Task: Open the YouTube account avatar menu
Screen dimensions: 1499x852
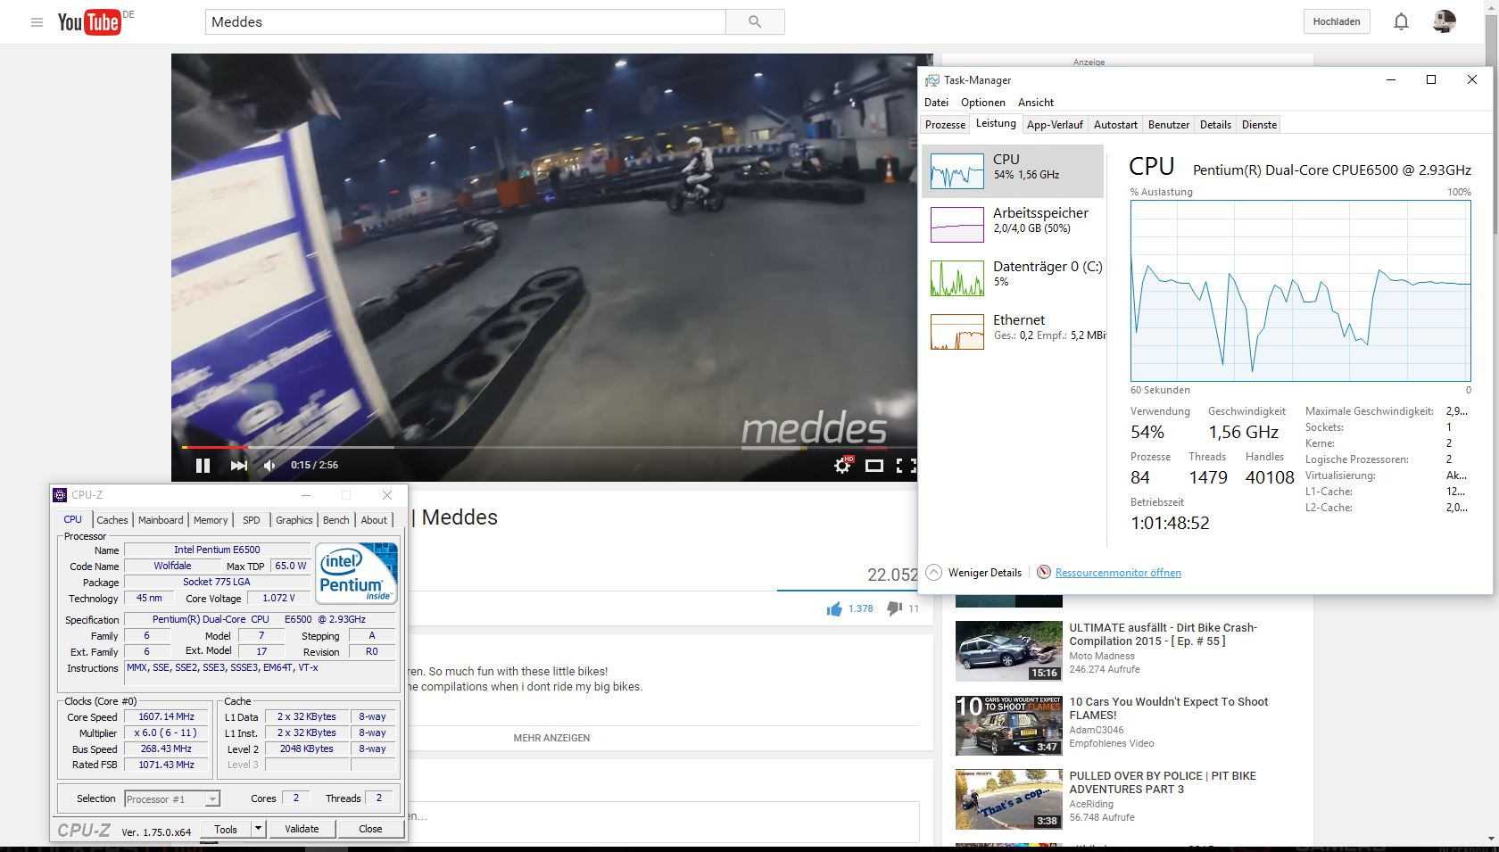Action: 1445,22
